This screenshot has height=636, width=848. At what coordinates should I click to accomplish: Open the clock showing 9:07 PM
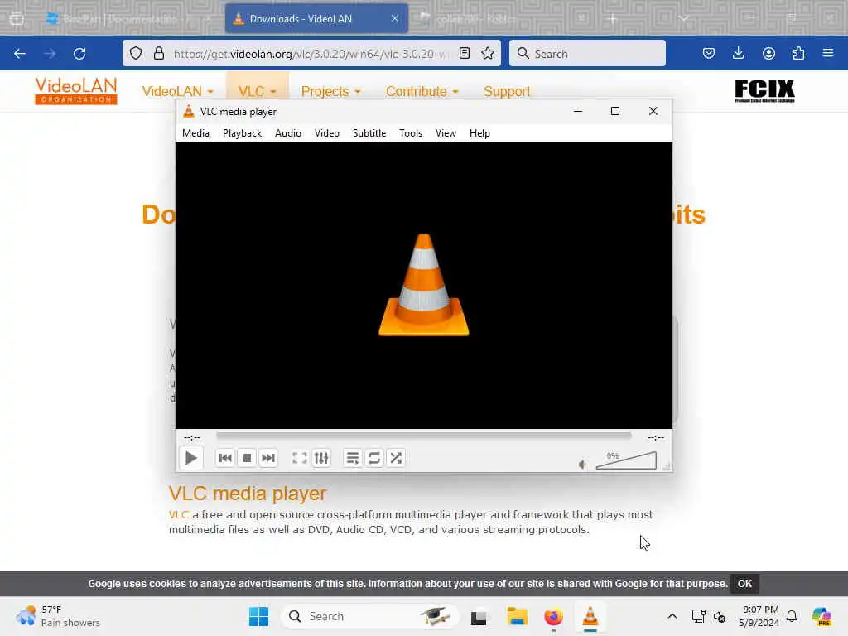click(x=759, y=616)
